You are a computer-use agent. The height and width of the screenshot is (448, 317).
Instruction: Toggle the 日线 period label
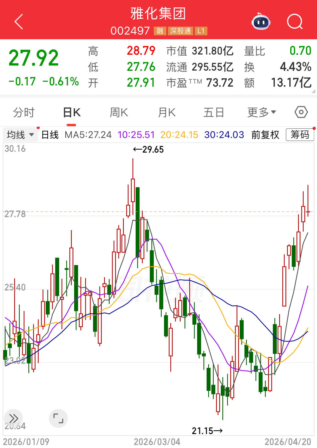pos(50,135)
